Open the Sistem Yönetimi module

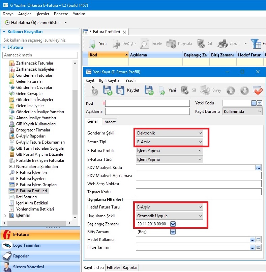click(x=40, y=267)
